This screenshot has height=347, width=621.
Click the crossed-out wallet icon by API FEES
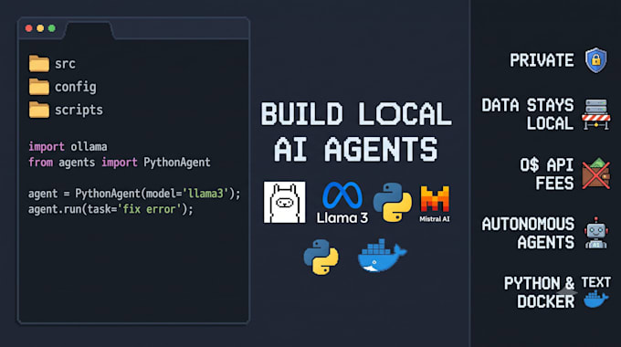click(x=596, y=173)
